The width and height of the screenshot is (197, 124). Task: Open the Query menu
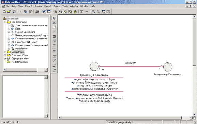tap(57, 6)
